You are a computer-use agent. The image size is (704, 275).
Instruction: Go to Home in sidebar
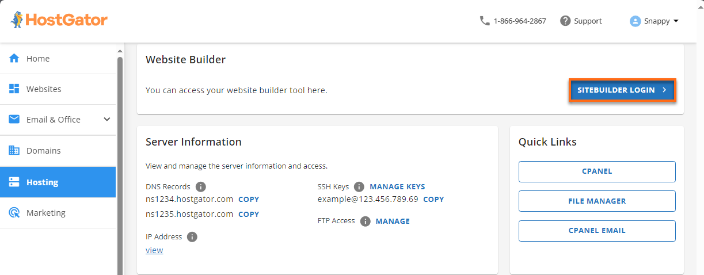58,59
